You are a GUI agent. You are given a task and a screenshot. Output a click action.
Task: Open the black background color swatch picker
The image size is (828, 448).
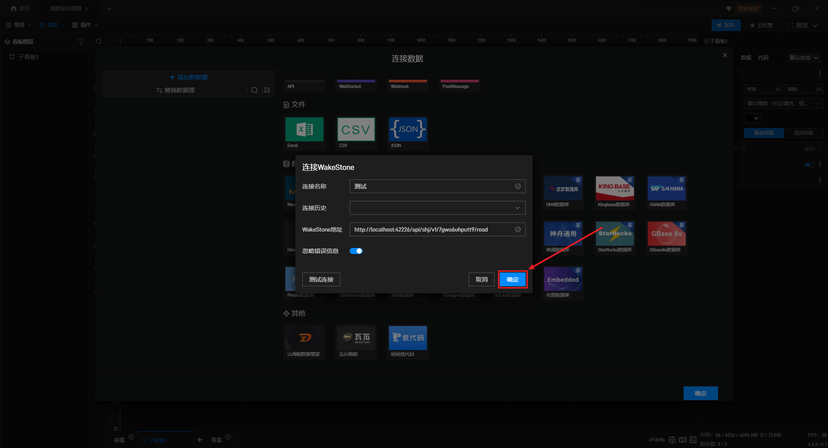point(752,118)
